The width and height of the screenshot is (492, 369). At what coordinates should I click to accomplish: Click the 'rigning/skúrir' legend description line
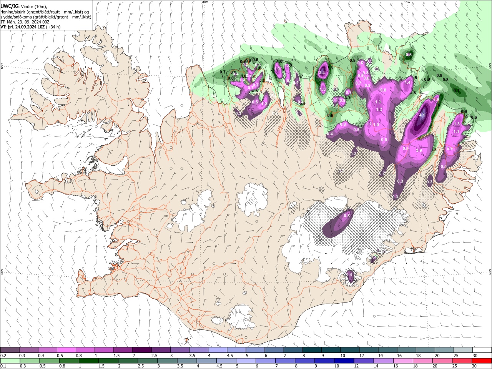click(x=45, y=12)
